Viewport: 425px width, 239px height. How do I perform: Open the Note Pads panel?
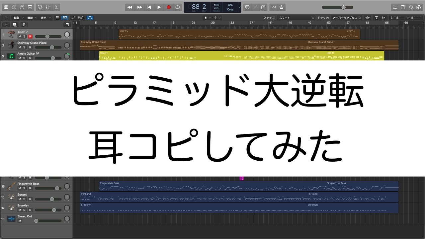403,7
